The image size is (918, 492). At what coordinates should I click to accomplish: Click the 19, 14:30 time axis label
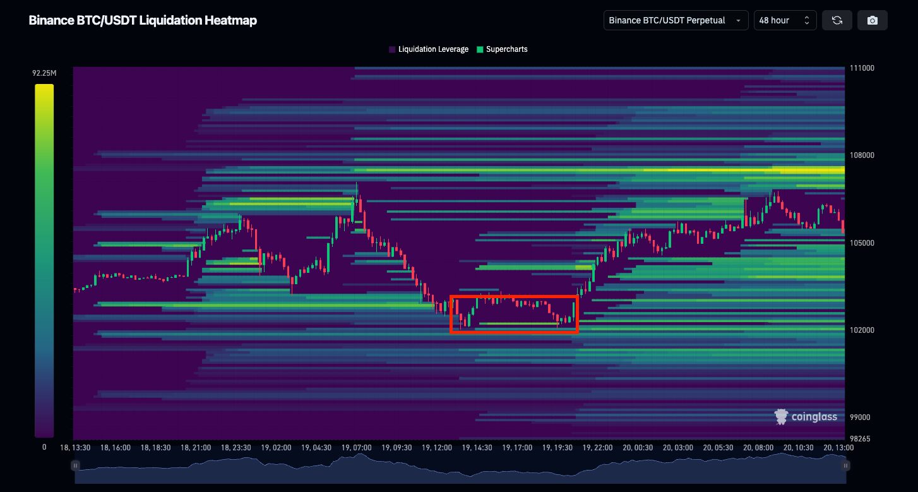click(477, 448)
